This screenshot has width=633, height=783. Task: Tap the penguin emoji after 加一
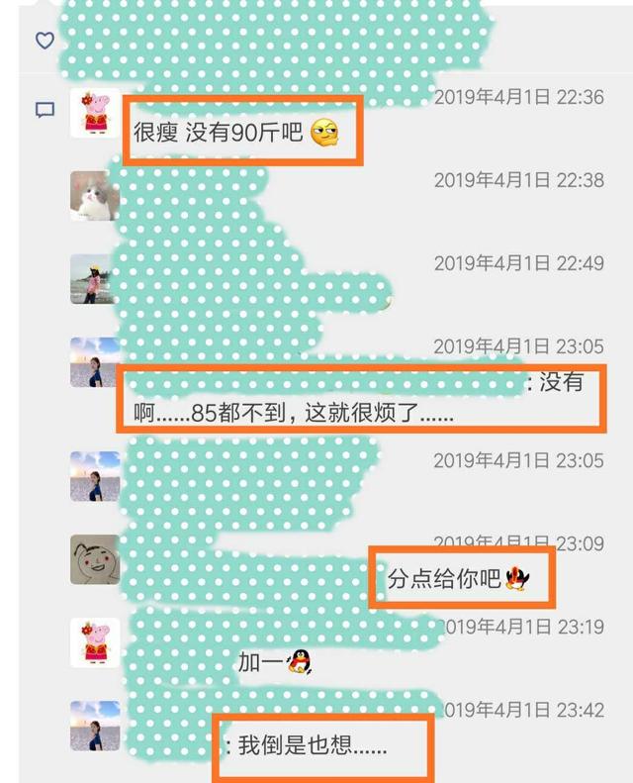(x=301, y=662)
